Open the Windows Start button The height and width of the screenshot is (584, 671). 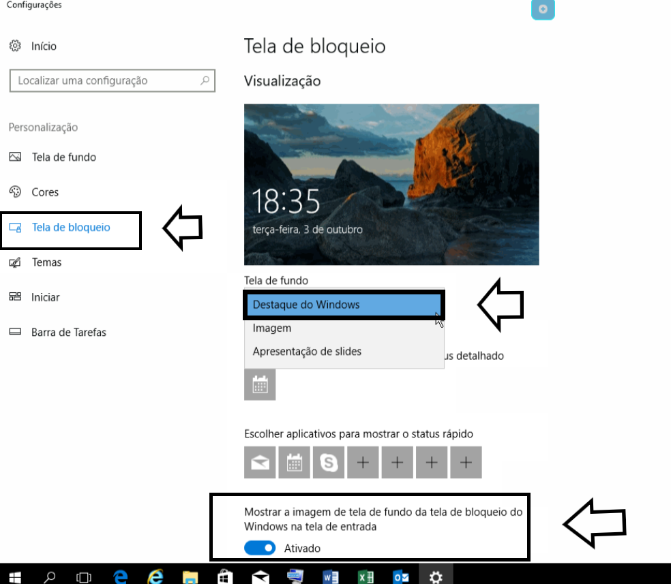coord(15,577)
